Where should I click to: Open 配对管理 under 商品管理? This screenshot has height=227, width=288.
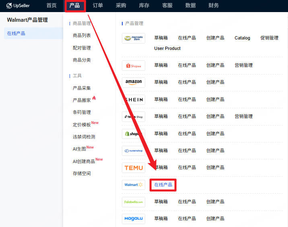click(x=82, y=48)
